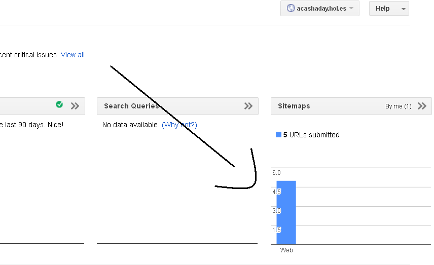The height and width of the screenshot is (265, 434).
Task: Click the globe icon beside acashaday.hol.es
Action: click(x=291, y=8)
